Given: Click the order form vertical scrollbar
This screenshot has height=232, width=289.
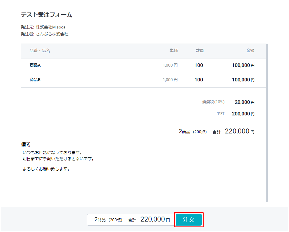Looking at the screenshot, I should [x=267, y=123].
